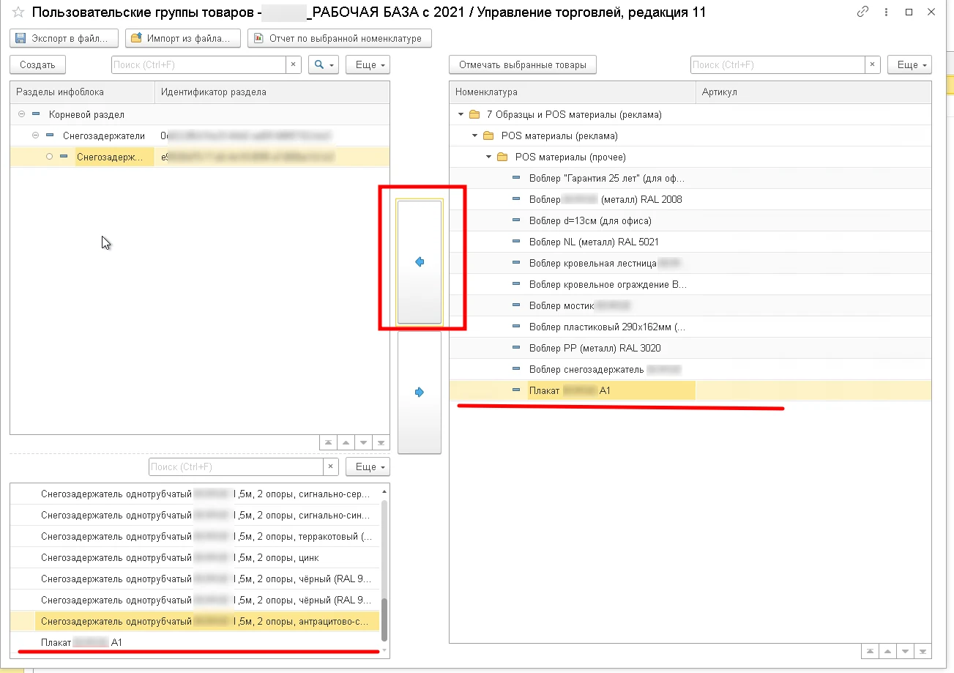Click Отчет по выбранной номенклатуре button
Viewport: 954px width, 673px height.
coord(340,38)
